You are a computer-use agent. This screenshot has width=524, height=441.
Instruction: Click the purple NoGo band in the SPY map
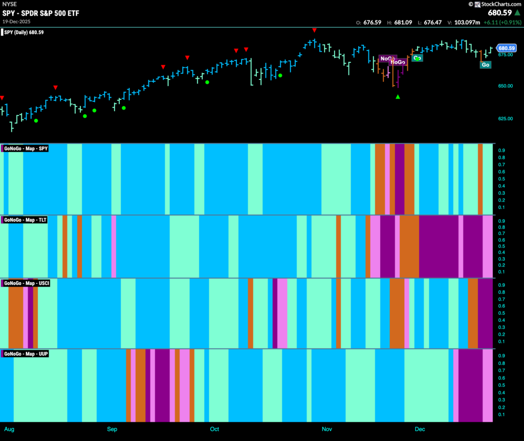400,179
